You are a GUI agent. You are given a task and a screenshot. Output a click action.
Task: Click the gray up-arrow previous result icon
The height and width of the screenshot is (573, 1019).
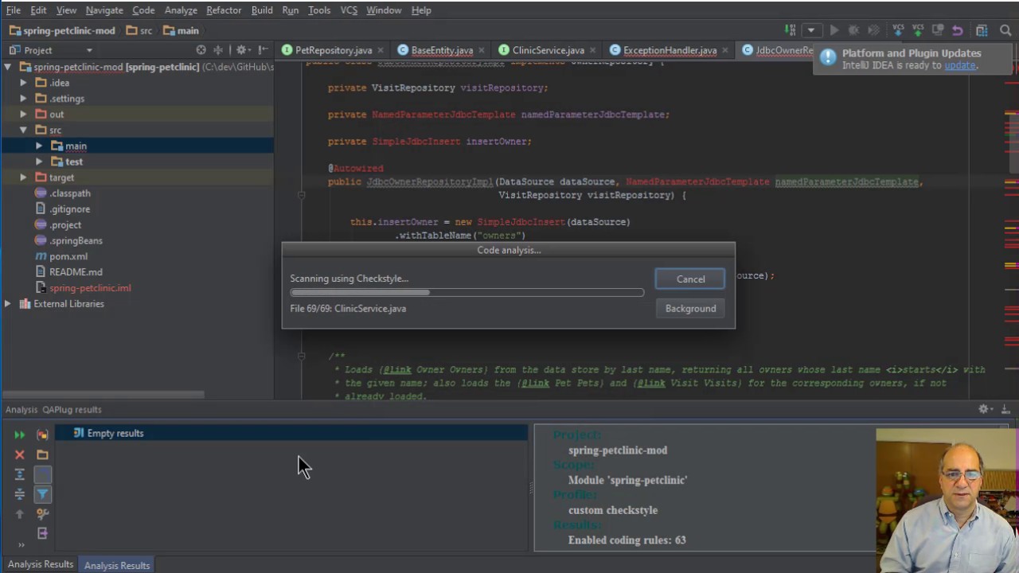click(20, 514)
